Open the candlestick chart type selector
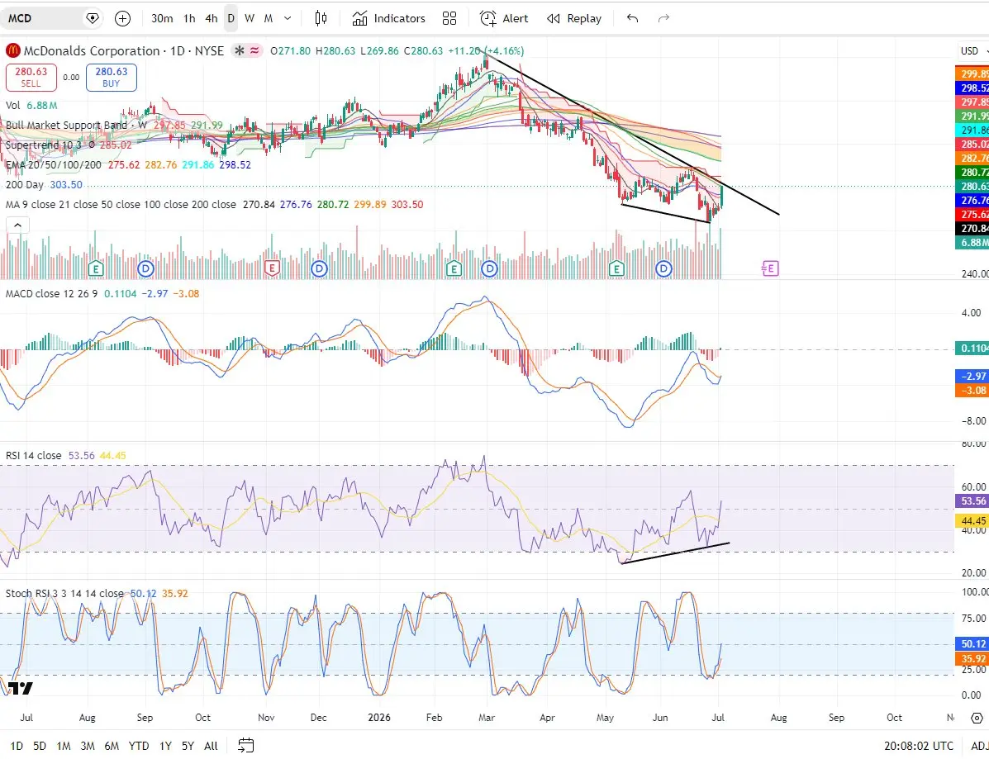Screen dimensions: 989x759 321,18
